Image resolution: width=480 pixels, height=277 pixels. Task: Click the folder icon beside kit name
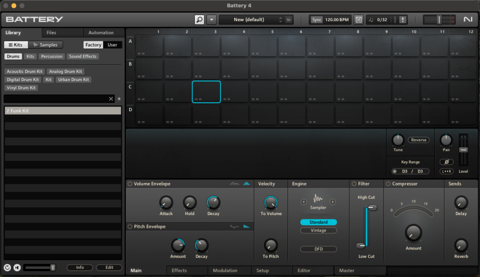[x=288, y=20]
